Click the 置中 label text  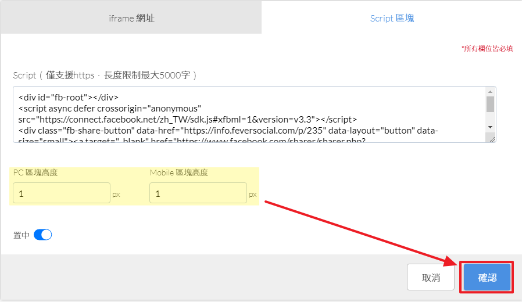click(x=21, y=235)
